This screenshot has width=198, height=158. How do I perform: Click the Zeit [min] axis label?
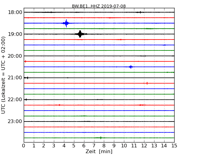99,151
